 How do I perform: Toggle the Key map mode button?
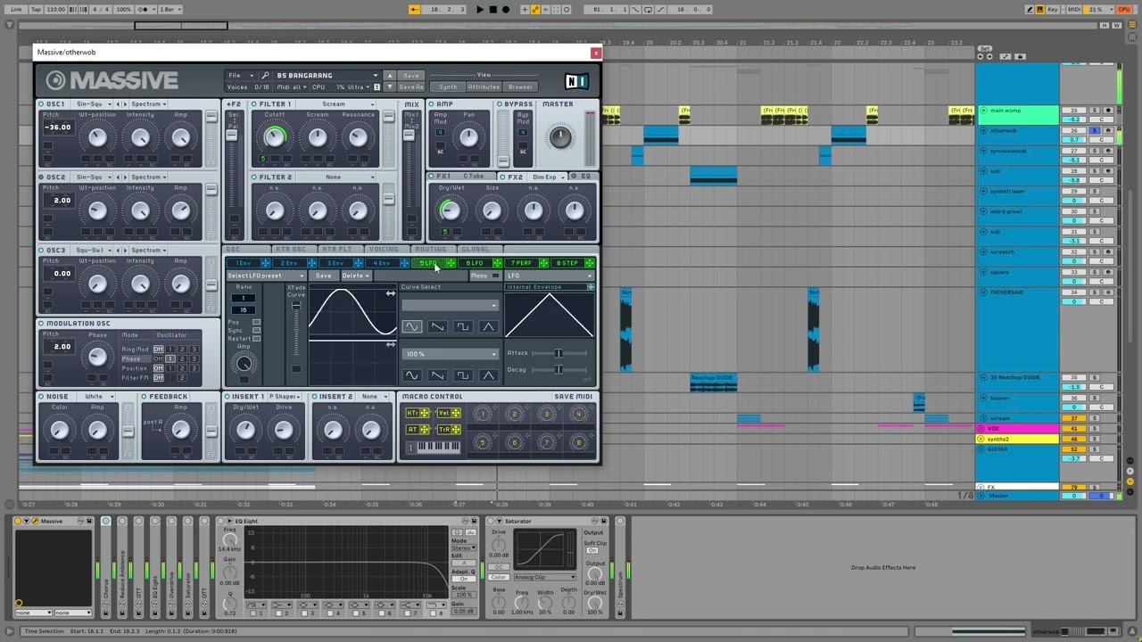1053,10
